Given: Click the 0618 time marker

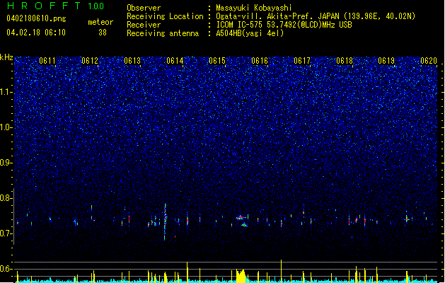Looking at the screenshot, I should (x=345, y=61).
